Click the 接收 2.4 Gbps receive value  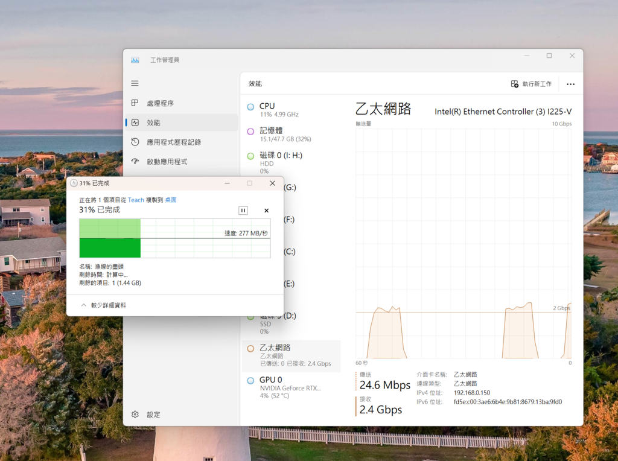coord(381,410)
